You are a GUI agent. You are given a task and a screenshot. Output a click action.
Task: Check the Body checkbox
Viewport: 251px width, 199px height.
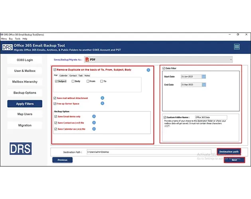73,81
